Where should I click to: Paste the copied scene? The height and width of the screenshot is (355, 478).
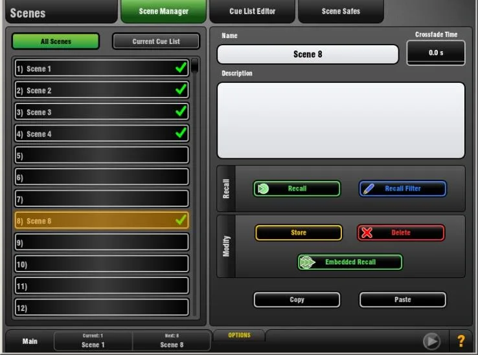(x=403, y=300)
